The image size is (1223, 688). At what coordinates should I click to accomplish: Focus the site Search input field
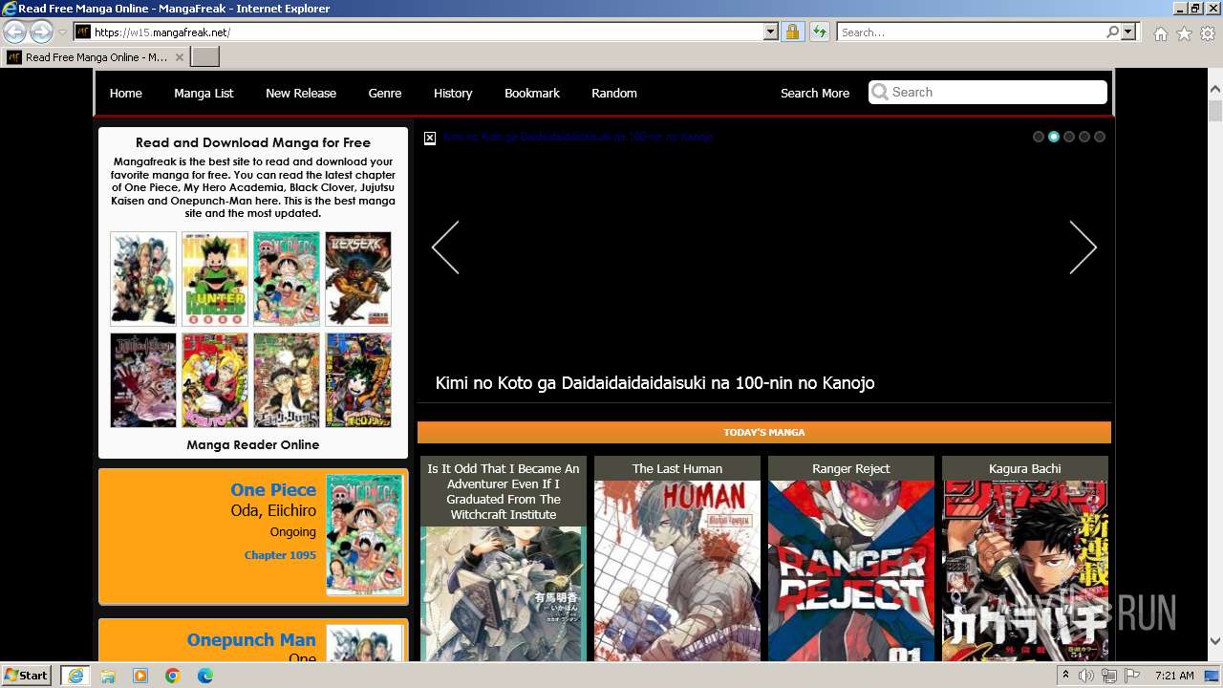pyautogui.click(x=988, y=92)
